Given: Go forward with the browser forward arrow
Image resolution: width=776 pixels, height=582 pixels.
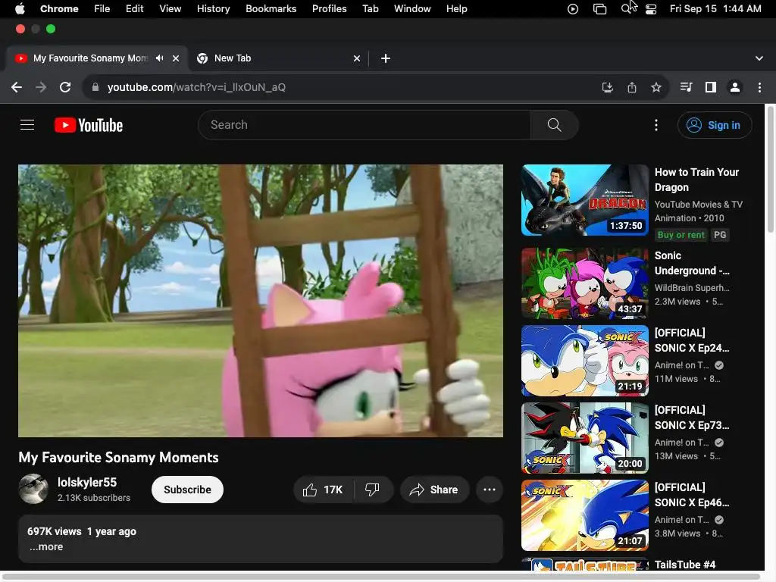Looking at the screenshot, I should point(41,88).
